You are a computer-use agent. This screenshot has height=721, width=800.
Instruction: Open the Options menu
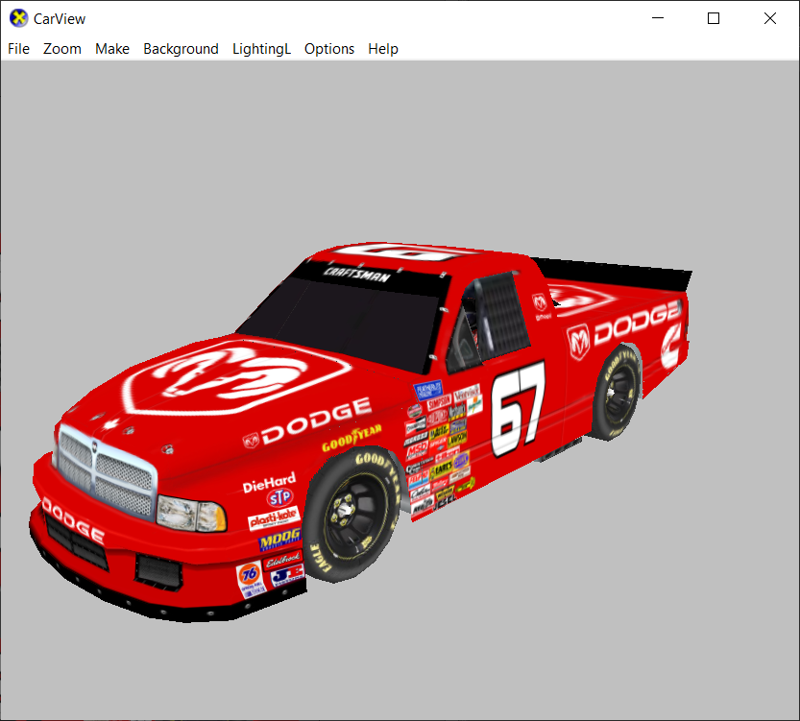pos(329,49)
